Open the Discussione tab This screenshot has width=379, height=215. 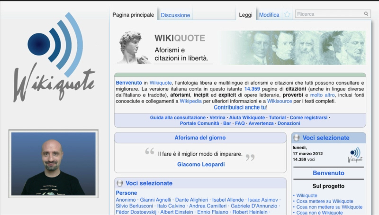pos(175,15)
